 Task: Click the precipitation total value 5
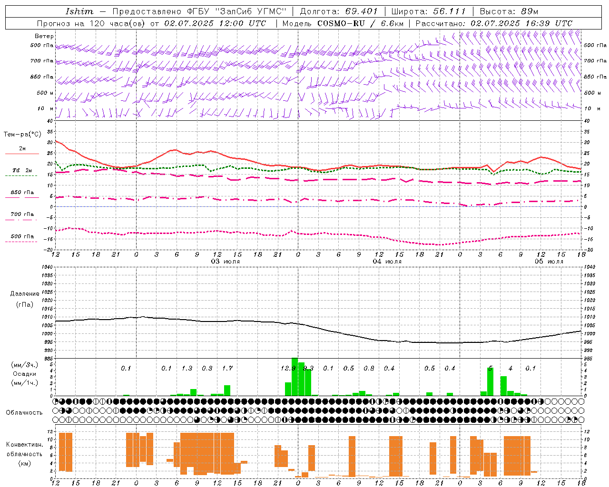[490, 368]
